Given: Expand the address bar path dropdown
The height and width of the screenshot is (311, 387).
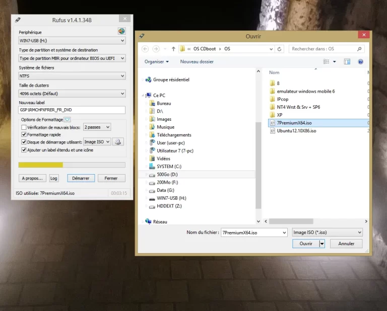Looking at the screenshot, I should pos(271,49).
